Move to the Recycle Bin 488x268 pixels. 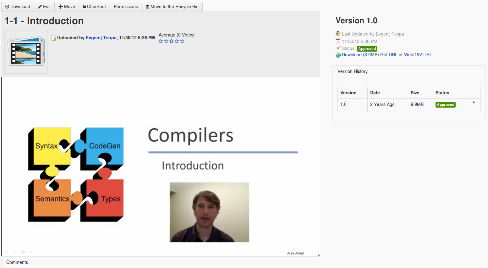click(172, 7)
